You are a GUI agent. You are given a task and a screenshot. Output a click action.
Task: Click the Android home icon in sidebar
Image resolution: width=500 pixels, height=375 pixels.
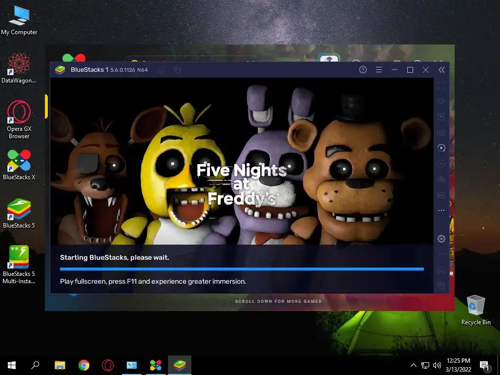441,270
